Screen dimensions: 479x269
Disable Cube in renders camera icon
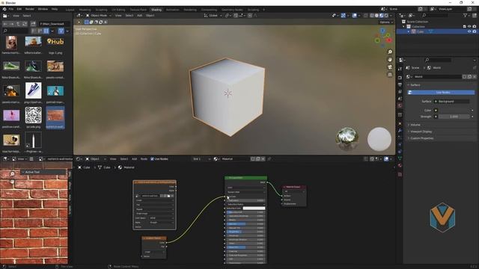474,31
